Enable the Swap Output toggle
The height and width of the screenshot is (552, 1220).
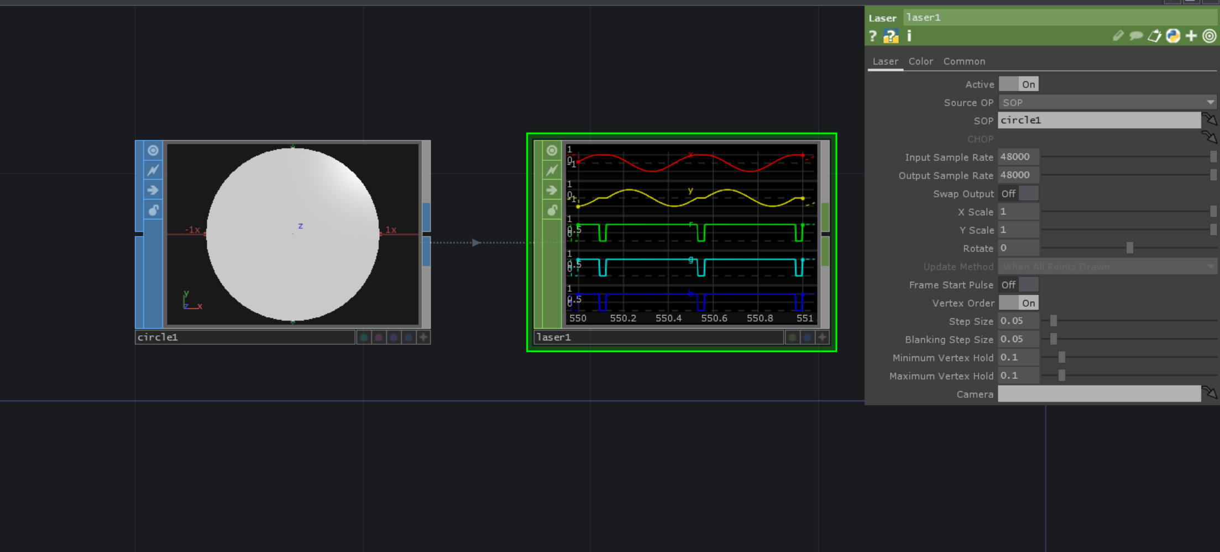click(1018, 194)
